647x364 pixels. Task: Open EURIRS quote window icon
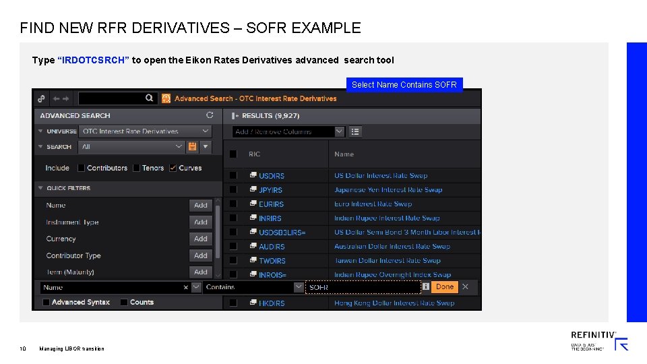(253, 204)
